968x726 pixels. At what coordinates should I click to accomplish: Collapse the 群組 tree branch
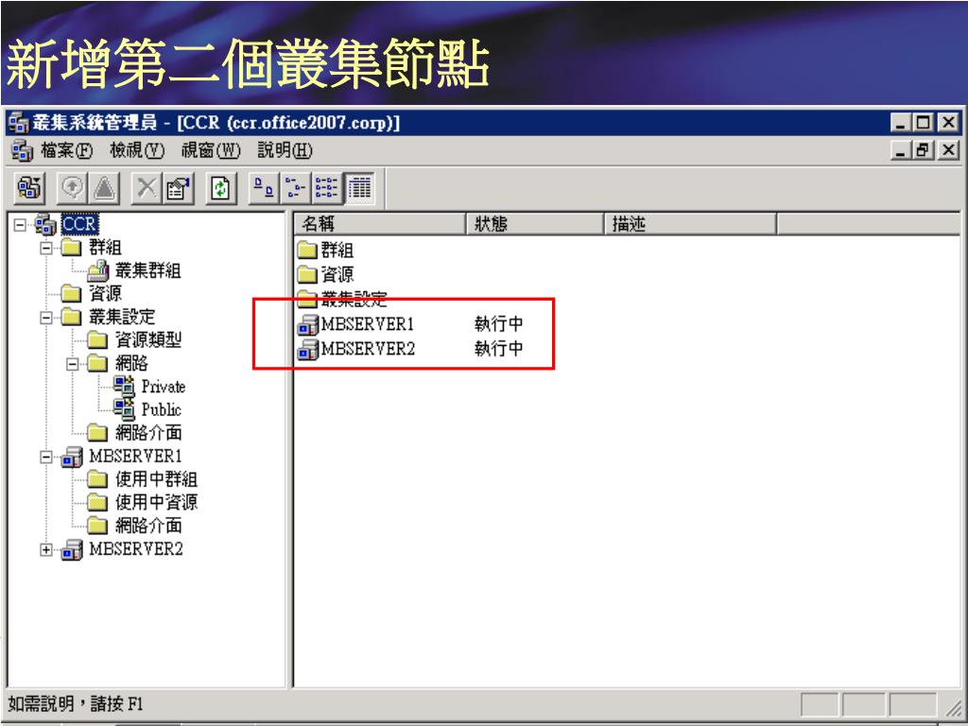click(x=46, y=249)
